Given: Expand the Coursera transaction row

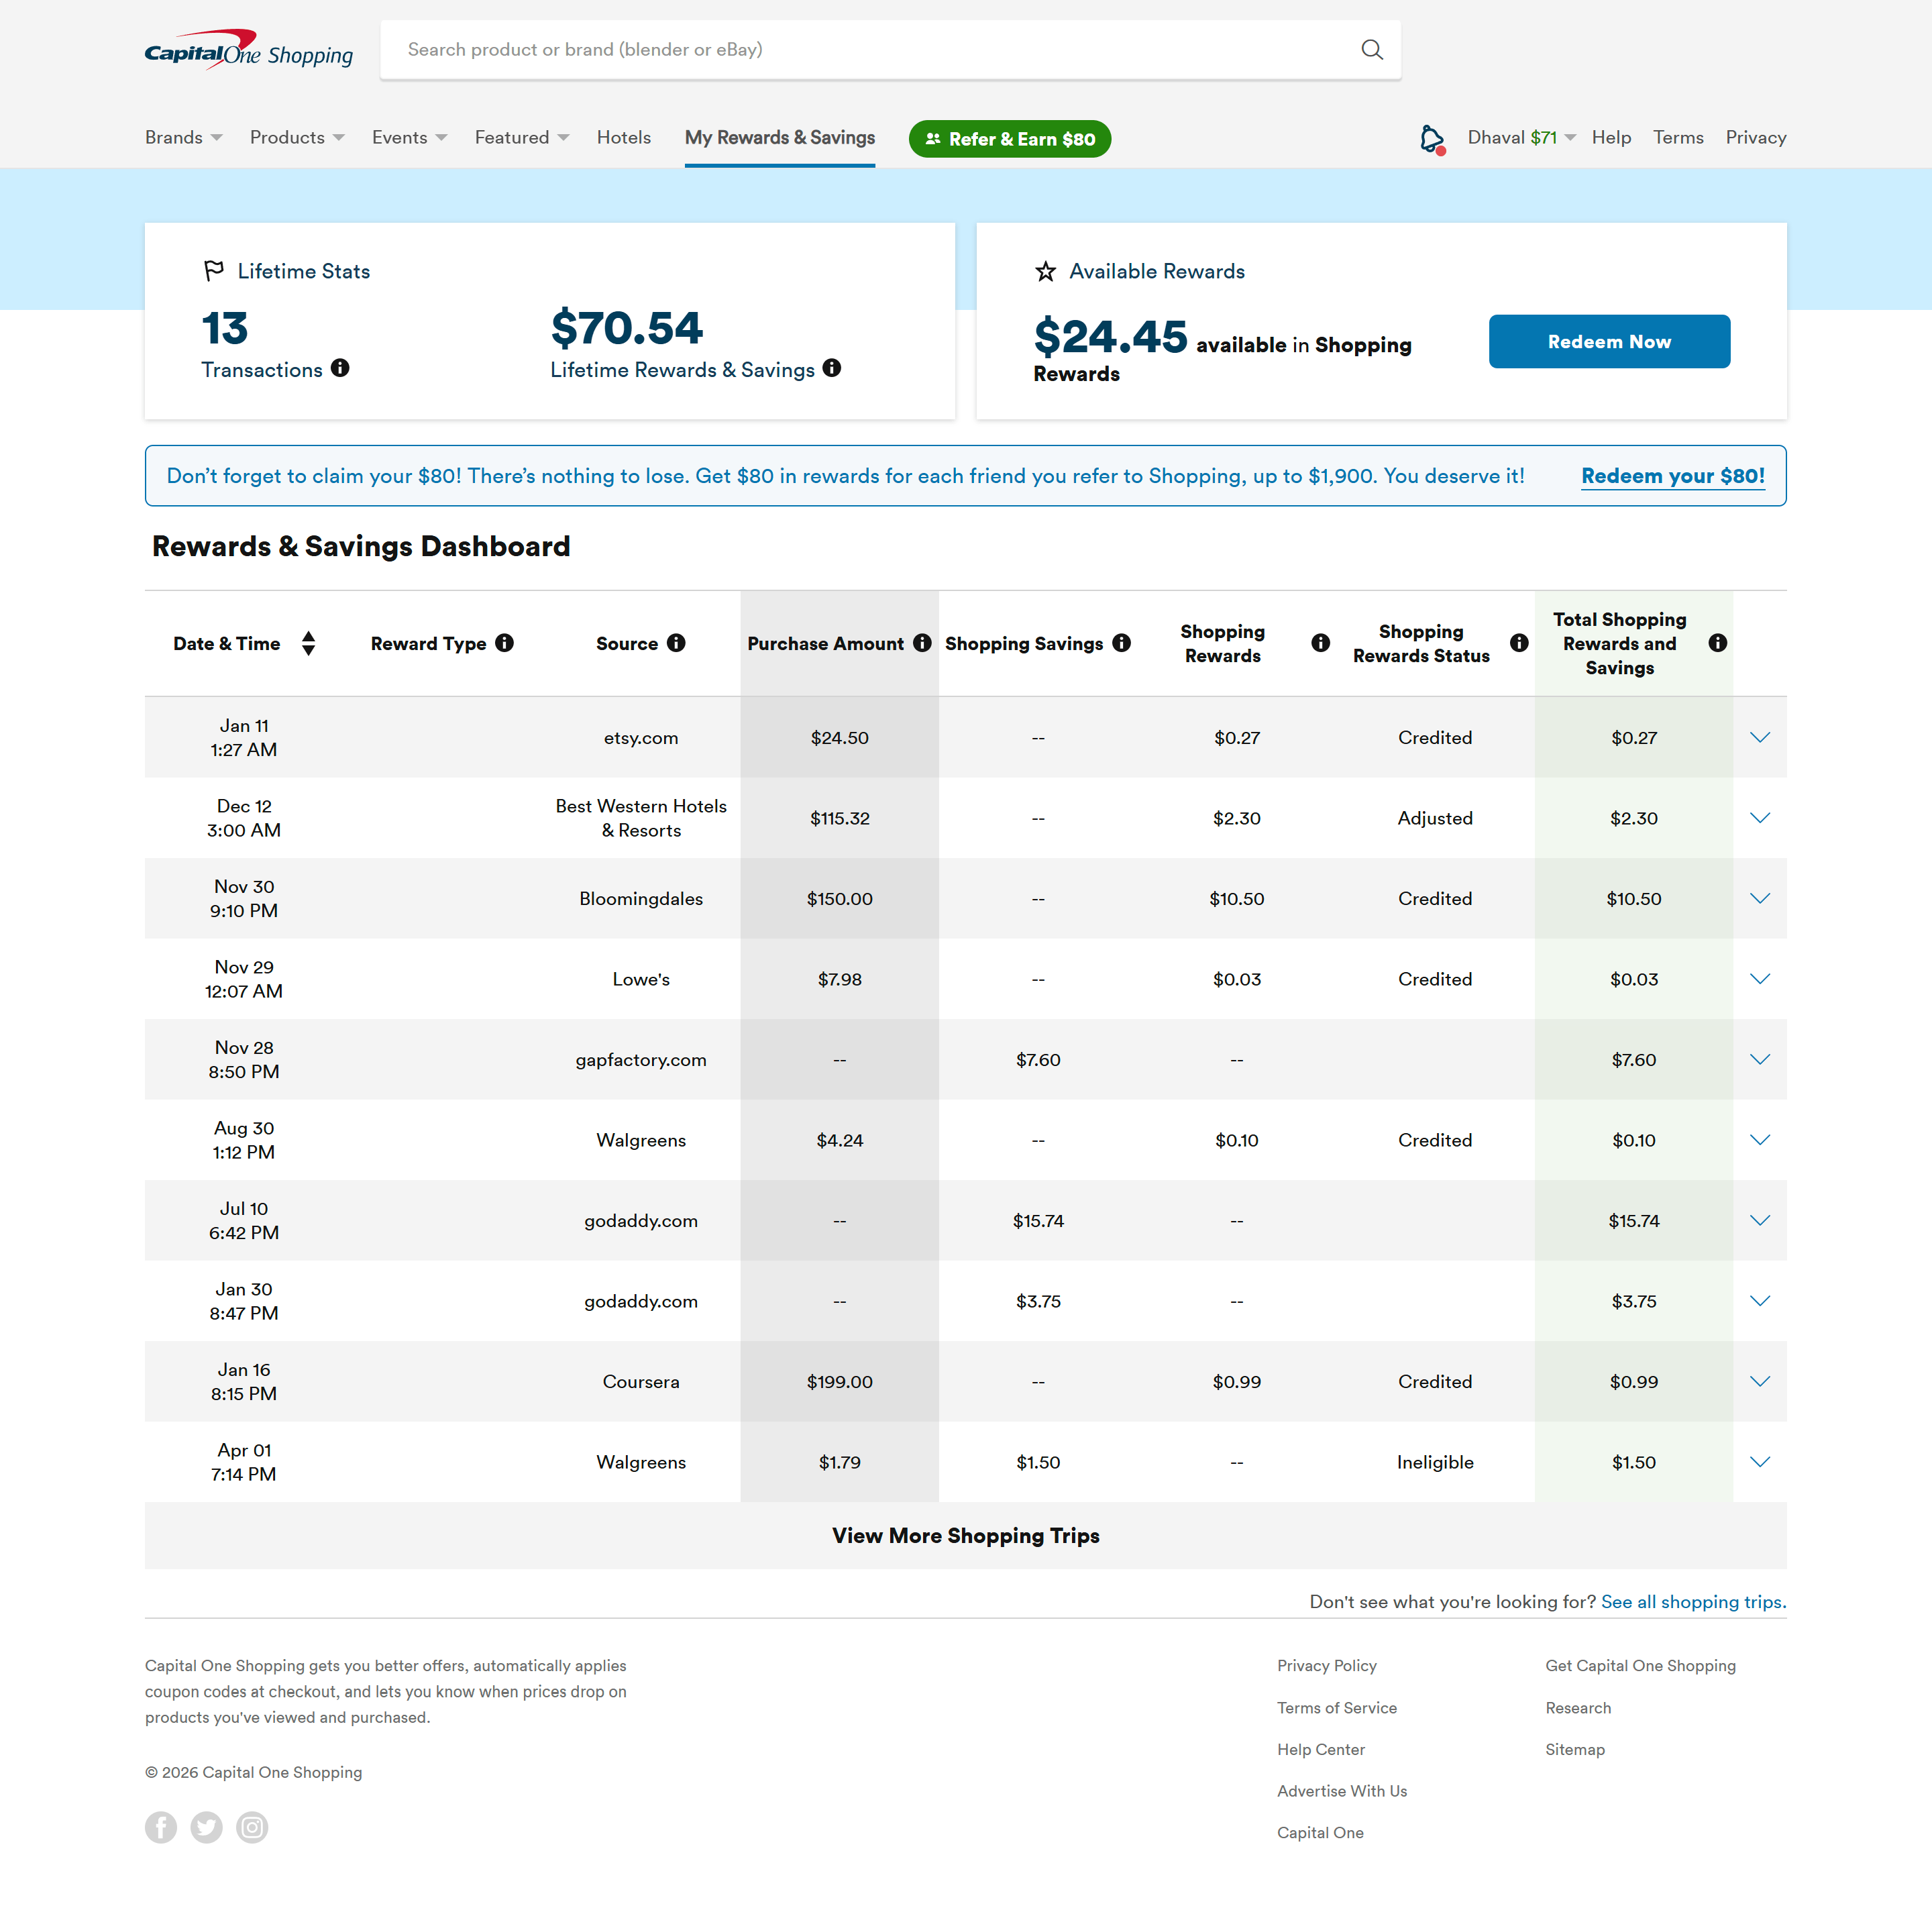Looking at the screenshot, I should [1760, 1381].
